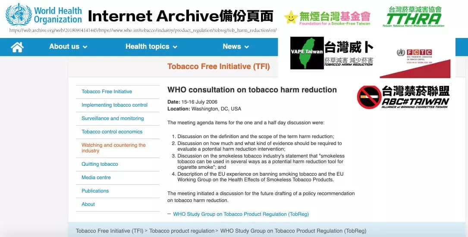The width and height of the screenshot is (468, 237).
Task: Expand the Health topics dropdown menu
Action: click(x=151, y=47)
